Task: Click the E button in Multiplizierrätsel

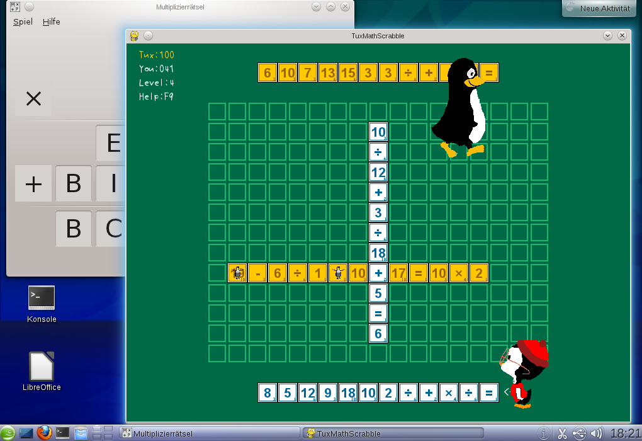Action: [x=111, y=143]
